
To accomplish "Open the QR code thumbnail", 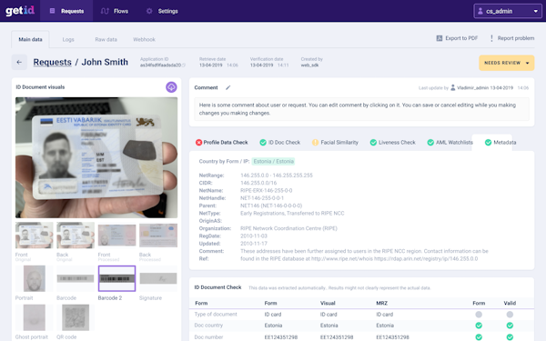I will [76, 317].
